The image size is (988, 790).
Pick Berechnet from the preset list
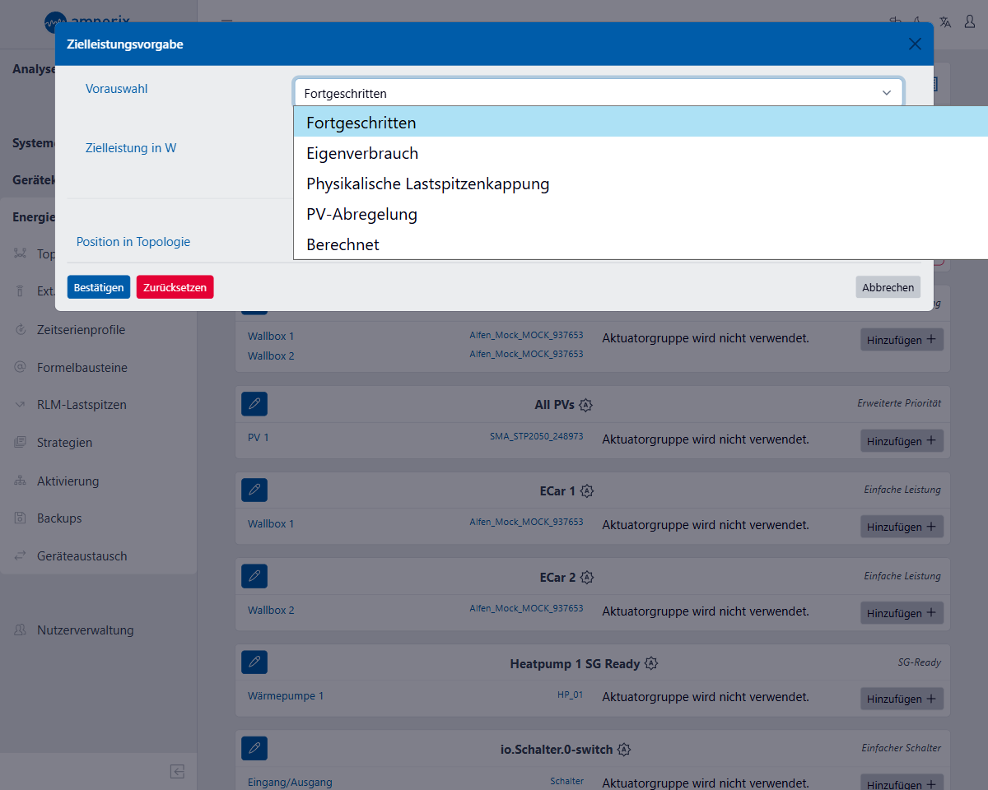click(x=343, y=244)
